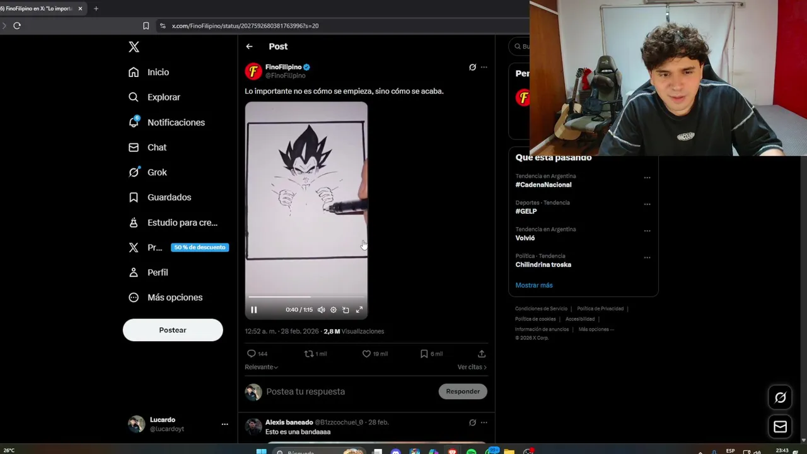This screenshot has width=807, height=454.
Task: Click Grok icon on Alexis baneado reply
Action: tap(472, 422)
